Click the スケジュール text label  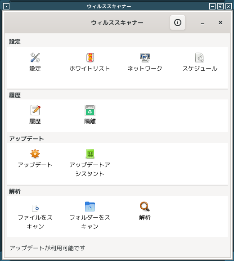200,68
